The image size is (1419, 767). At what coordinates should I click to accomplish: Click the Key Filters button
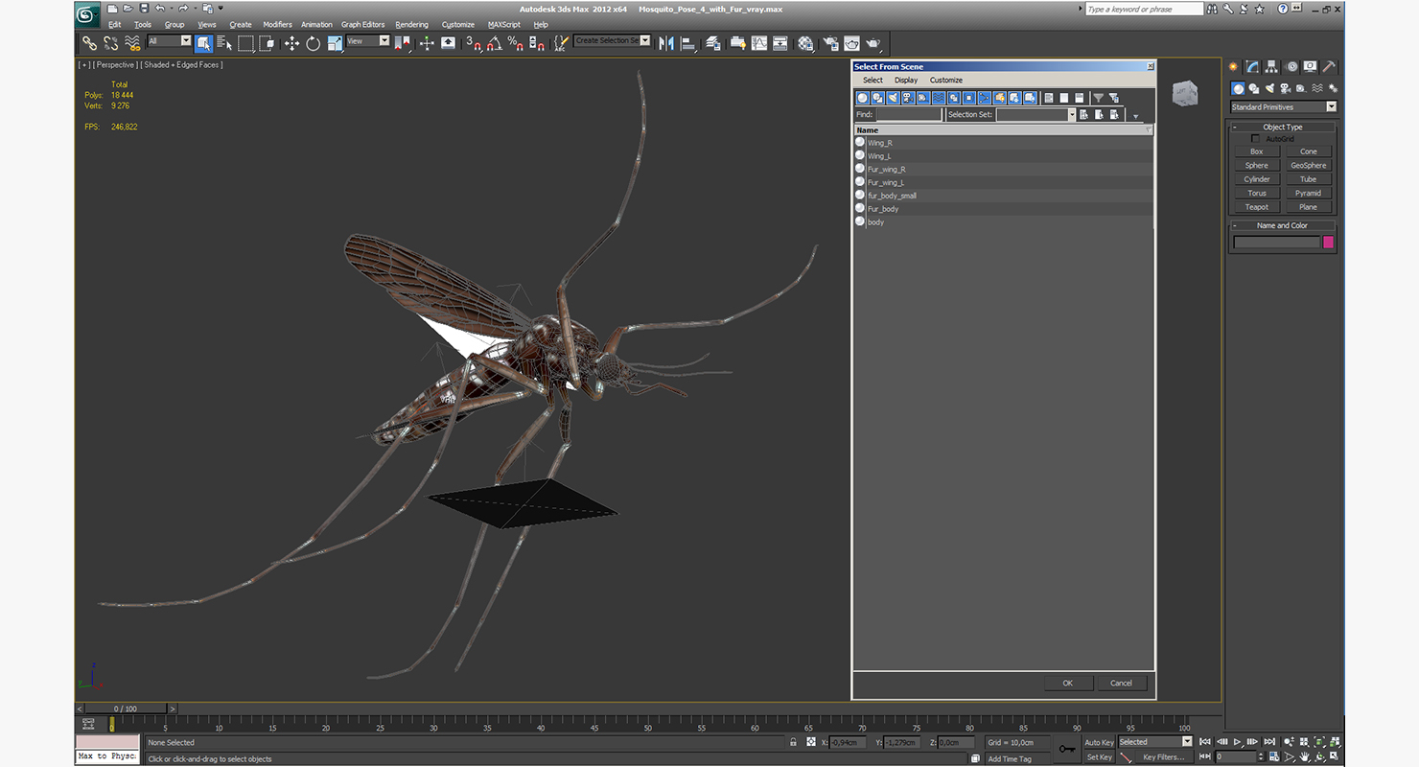pyautogui.click(x=1163, y=757)
